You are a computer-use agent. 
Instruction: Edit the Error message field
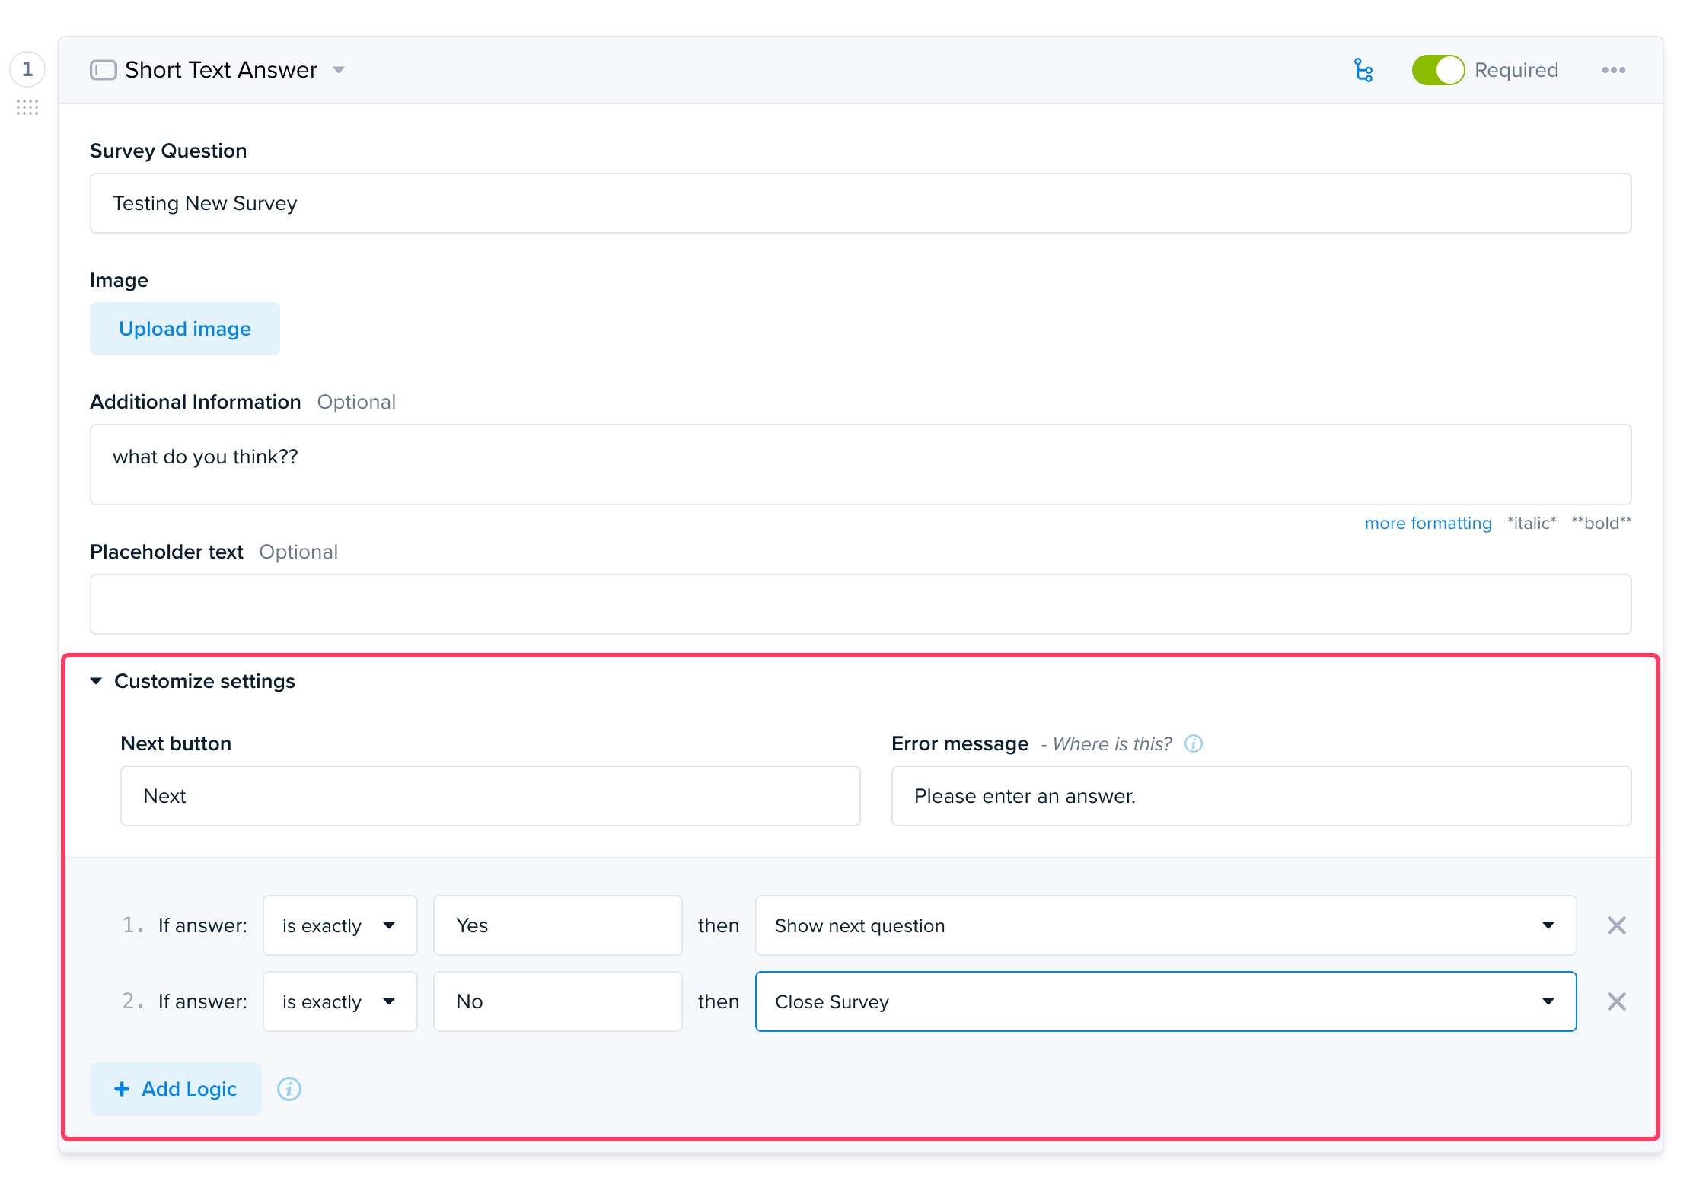tap(1261, 796)
